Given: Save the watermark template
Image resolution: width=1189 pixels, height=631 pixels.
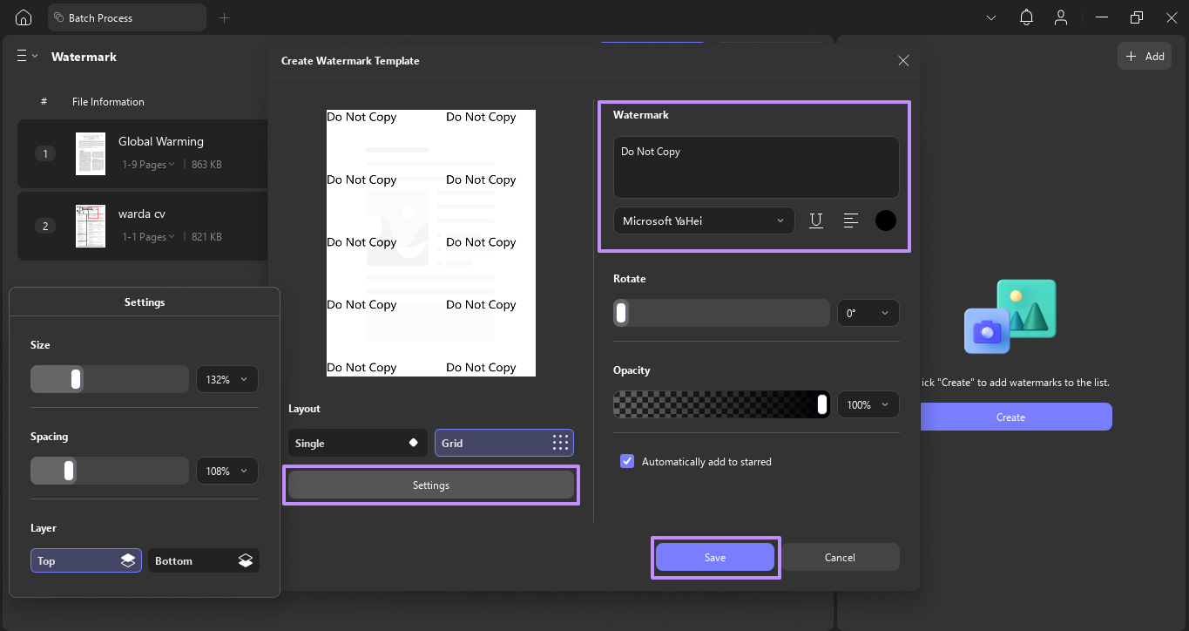Looking at the screenshot, I should [x=714, y=557].
